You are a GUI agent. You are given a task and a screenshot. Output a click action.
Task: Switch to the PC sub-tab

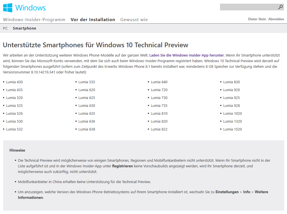pyautogui.click(x=5, y=28)
